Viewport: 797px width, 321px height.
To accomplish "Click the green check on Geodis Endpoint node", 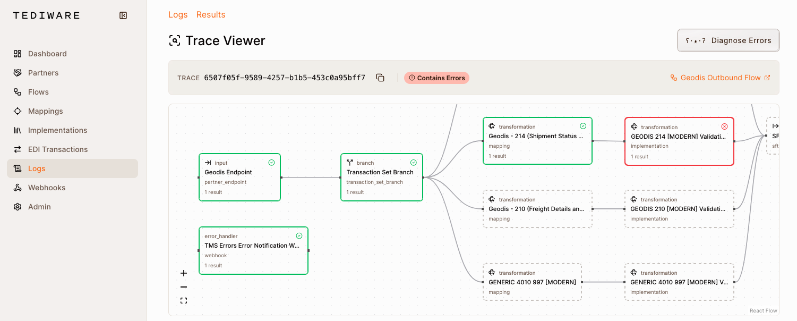I will [x=271, y=163].
